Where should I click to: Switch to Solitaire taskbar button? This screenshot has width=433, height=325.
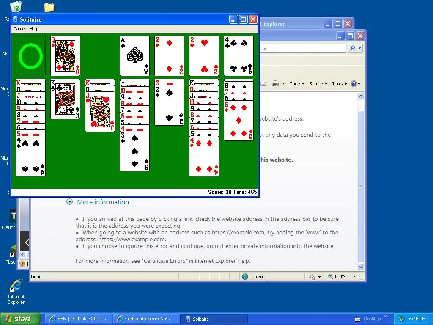214,319
